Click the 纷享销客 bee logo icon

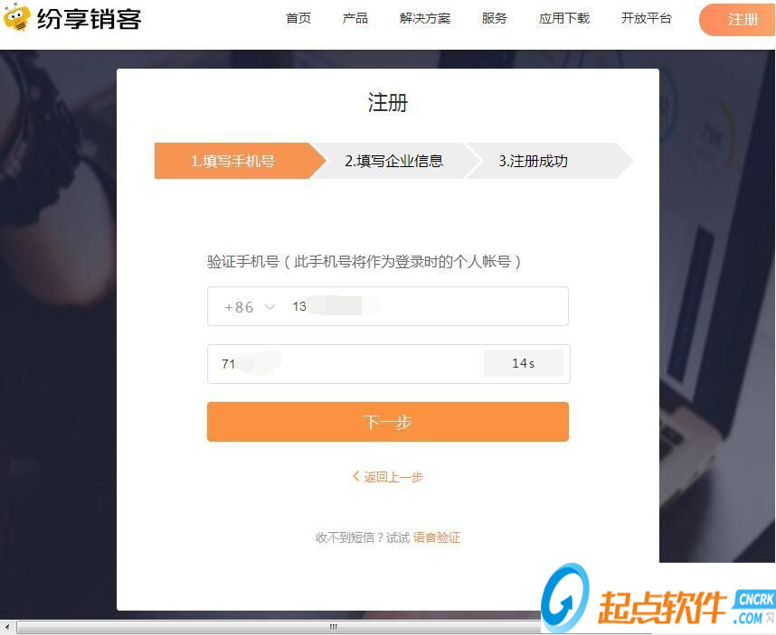click(x=16, y=17)
